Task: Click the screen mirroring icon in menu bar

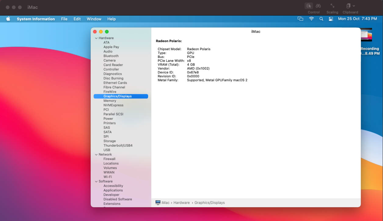Action: pyautogui.click(x=301, y=19)
